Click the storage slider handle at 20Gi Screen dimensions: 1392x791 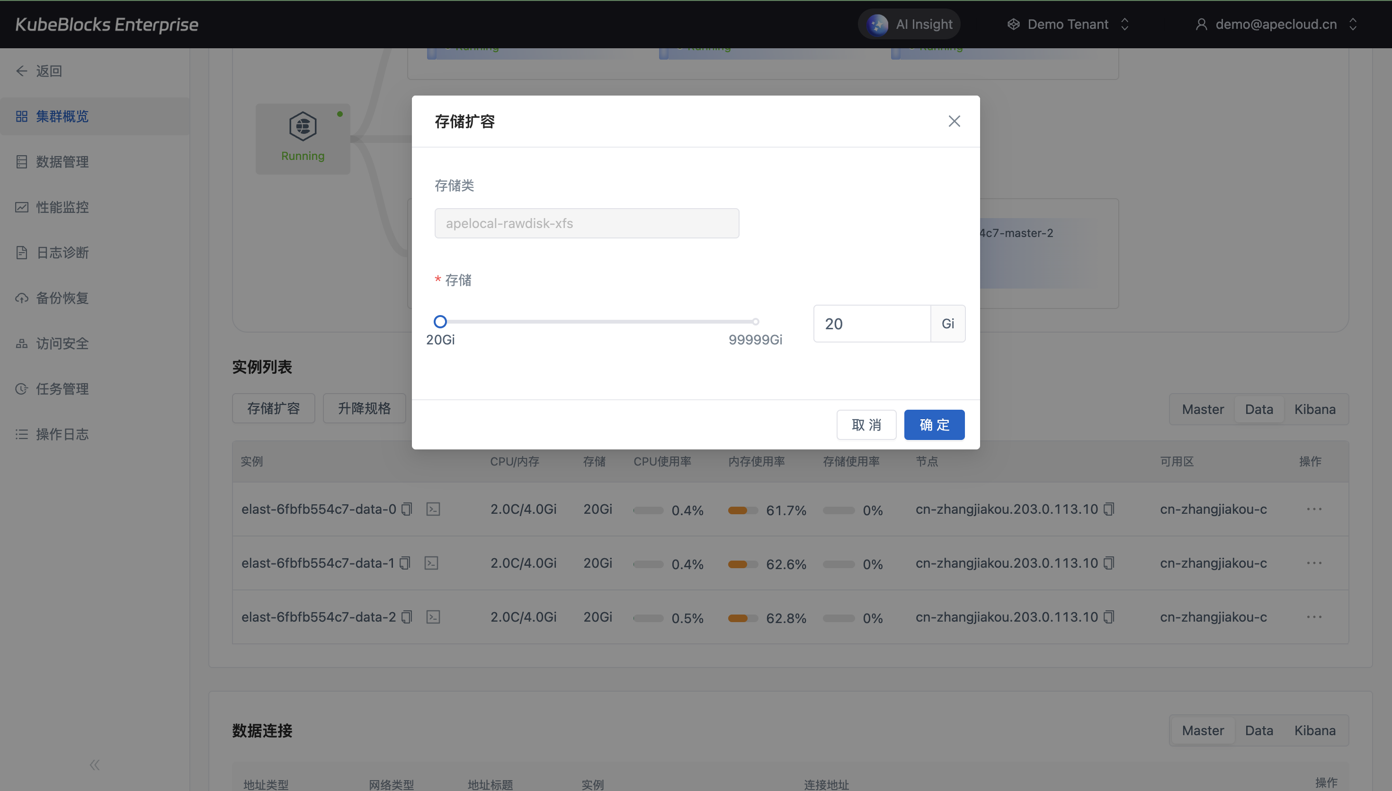tap(440, 322)
